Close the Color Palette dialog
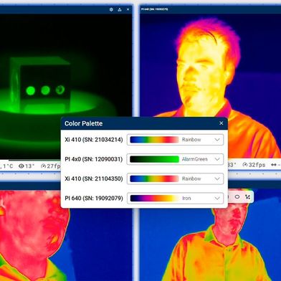 [222, 123]
